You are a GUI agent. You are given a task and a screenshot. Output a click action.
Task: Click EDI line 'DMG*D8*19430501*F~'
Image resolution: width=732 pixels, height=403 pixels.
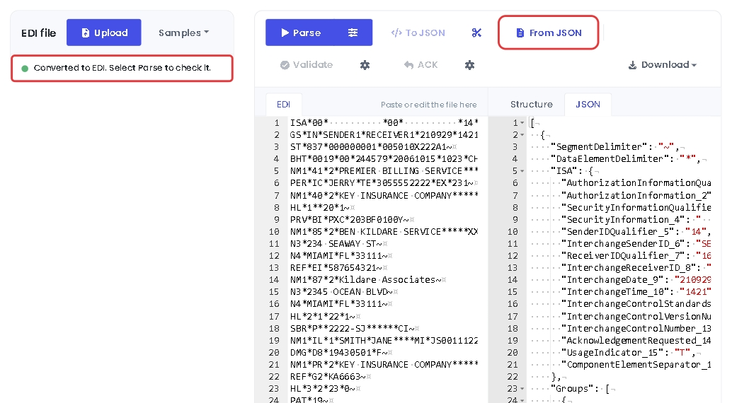coord(341,353)
